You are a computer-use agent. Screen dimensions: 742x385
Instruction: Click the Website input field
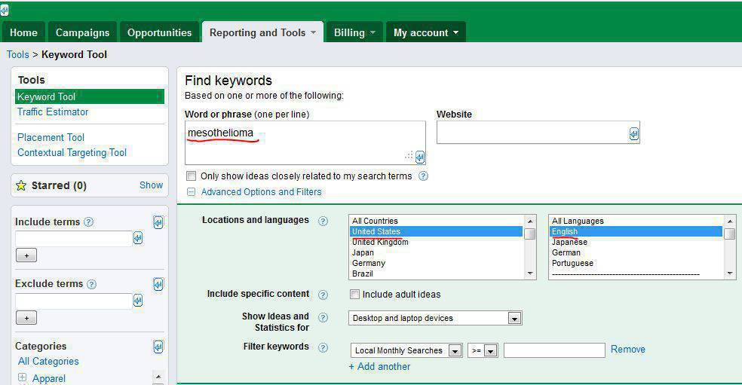[538, 133]
